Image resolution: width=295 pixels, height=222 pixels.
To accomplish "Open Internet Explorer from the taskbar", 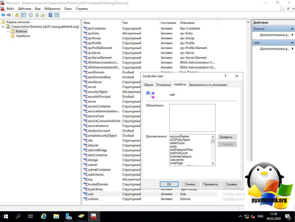I will [44, 216].
